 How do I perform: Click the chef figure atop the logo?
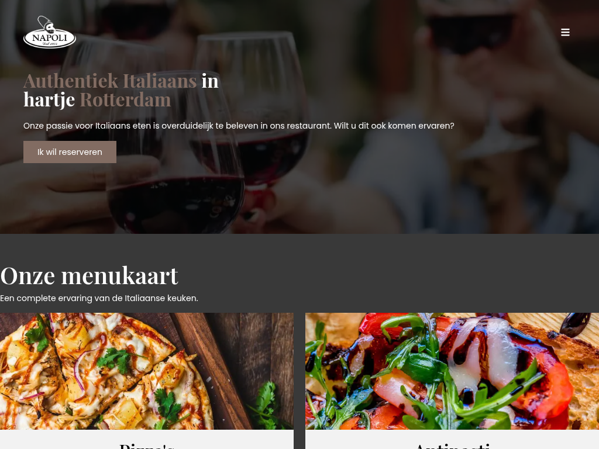(47, 24)
